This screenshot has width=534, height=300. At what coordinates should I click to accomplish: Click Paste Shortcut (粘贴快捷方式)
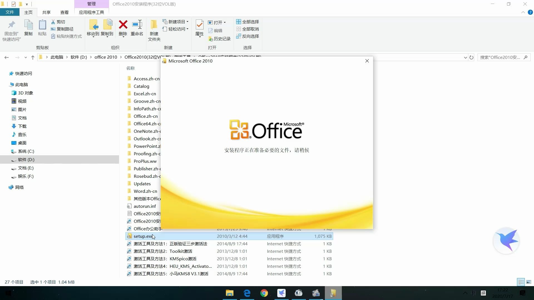tap(66, 36)
